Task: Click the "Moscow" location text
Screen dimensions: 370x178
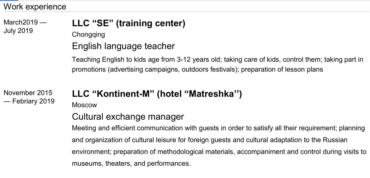Action: point(84,105)
